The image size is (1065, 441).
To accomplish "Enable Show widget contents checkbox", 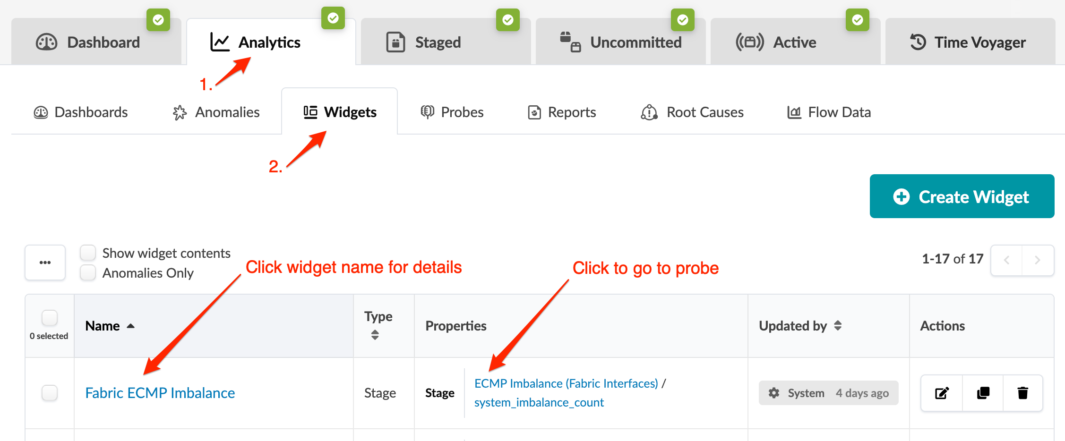I will point(88,253).
